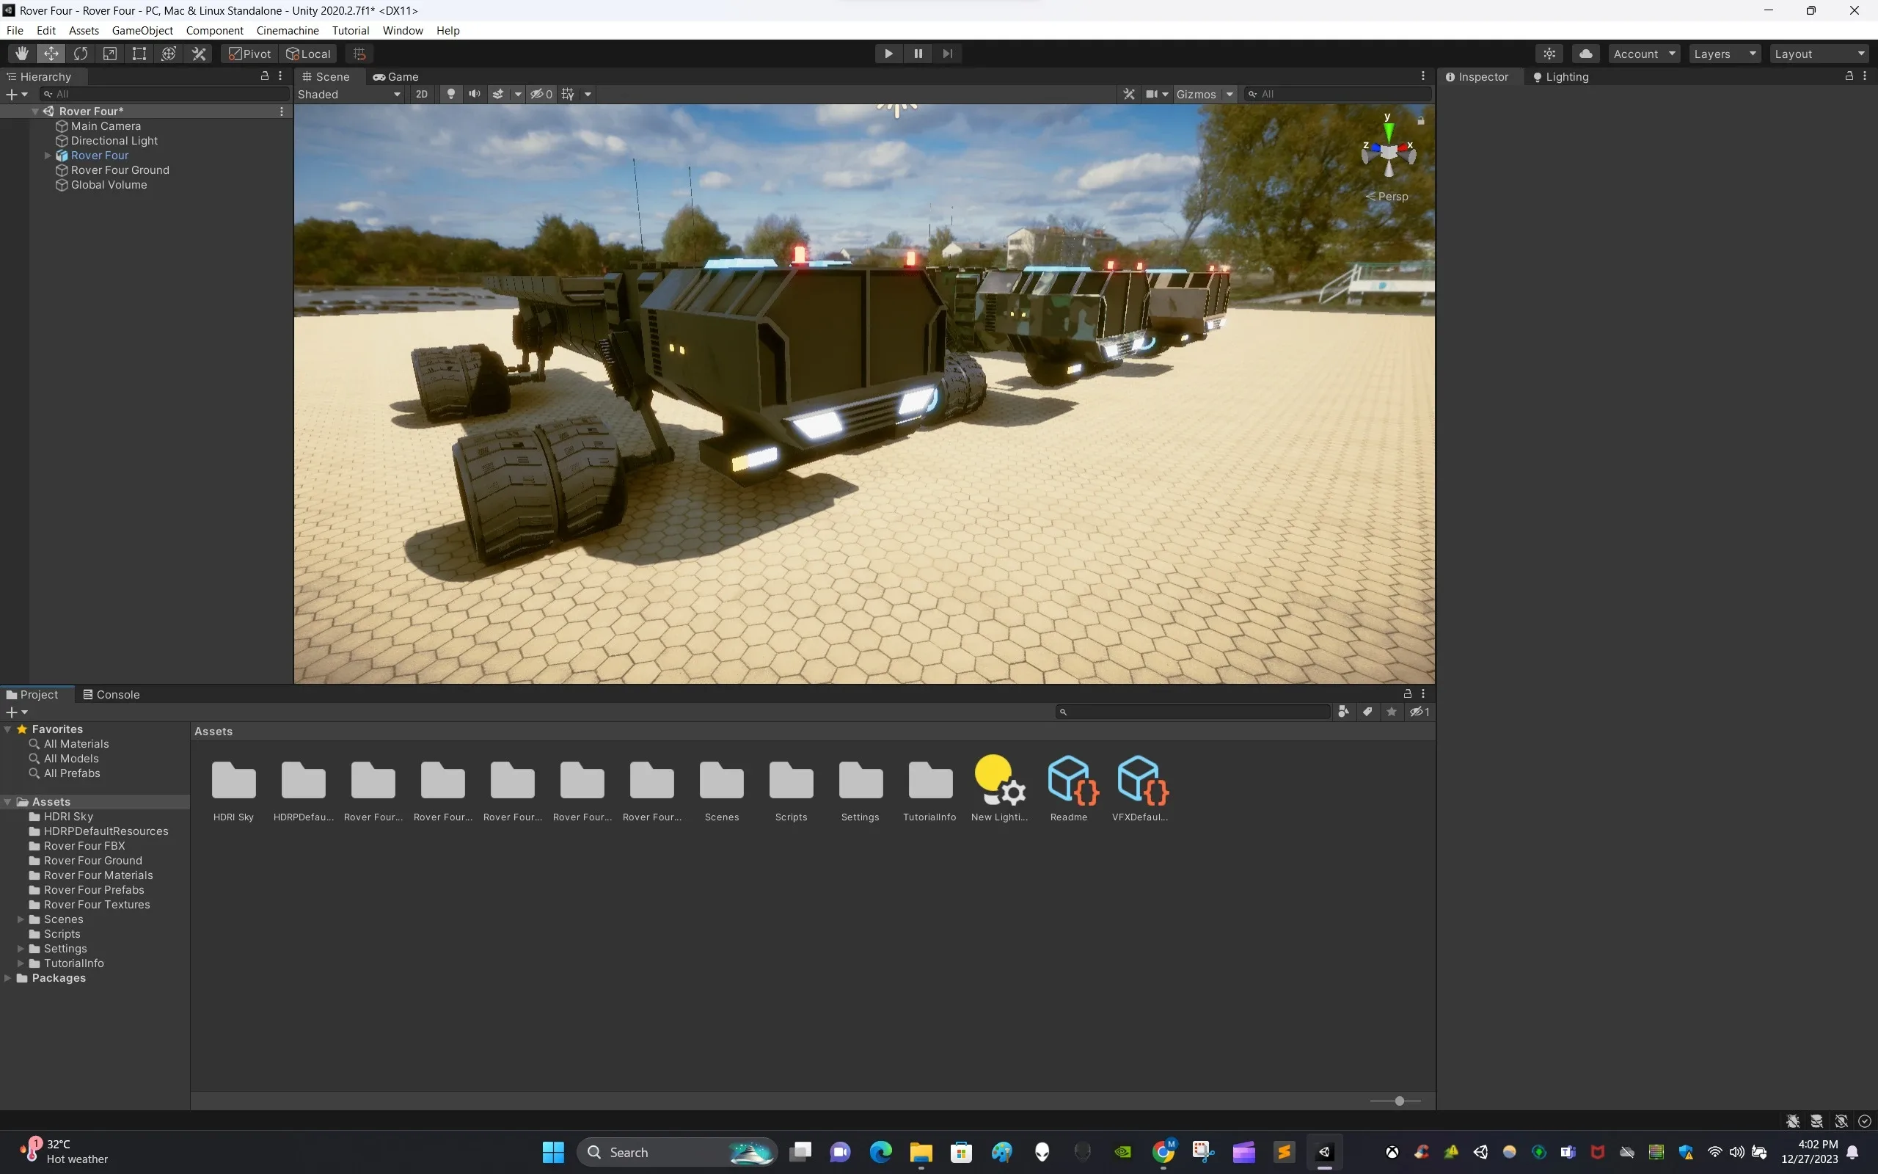
Task: Toggle Pivot handle position
Action: [x=250, y=54]
